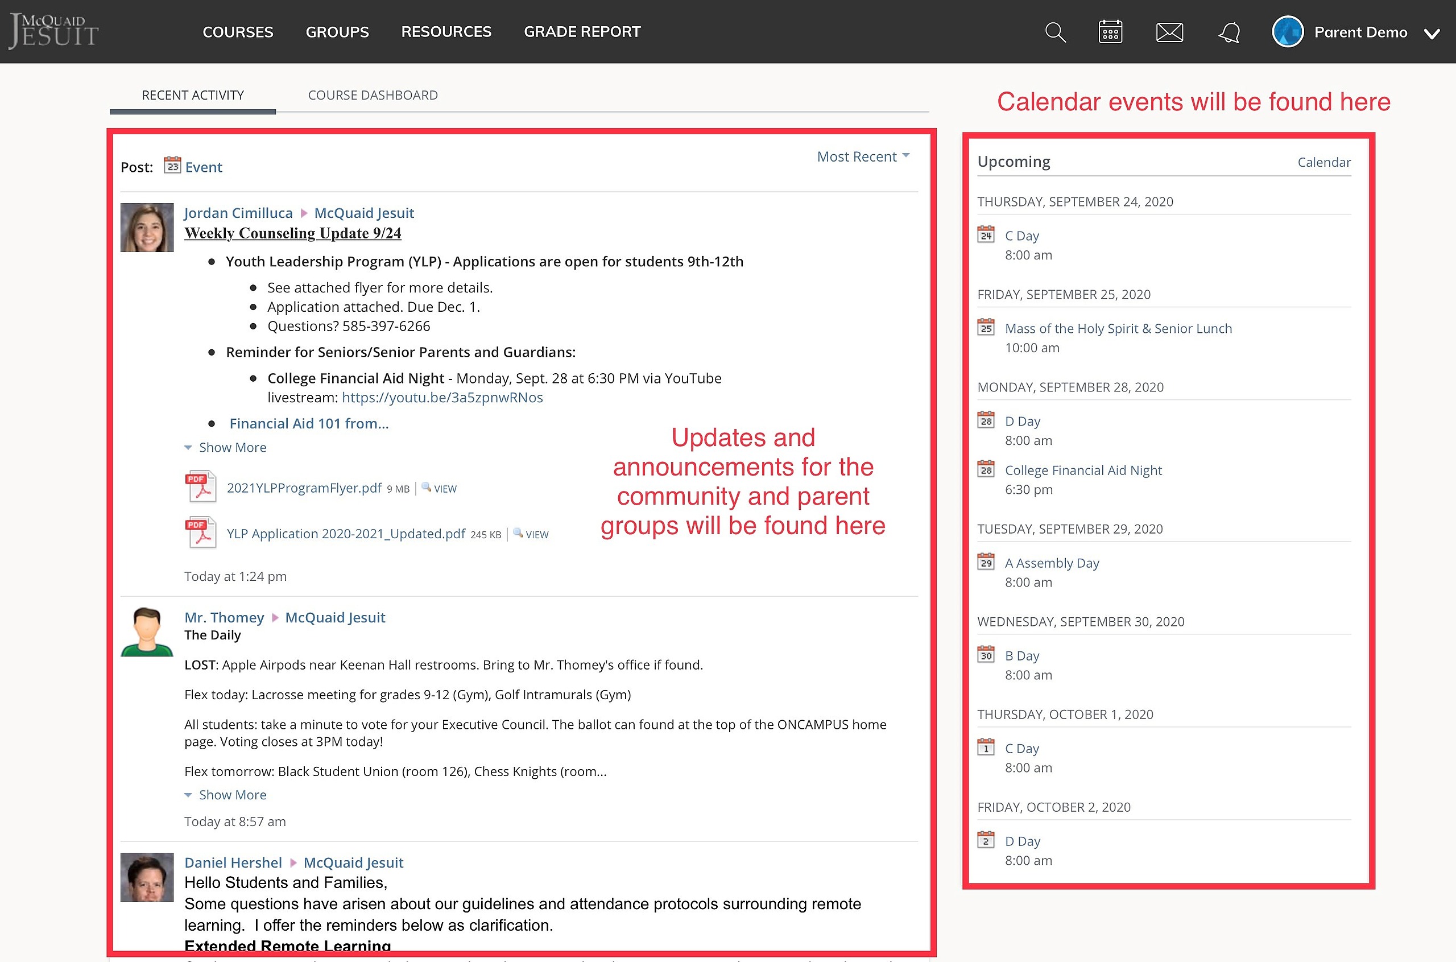The height and width of the screenshot is (962, 1456).
Task: Click the McQuaid Jesuit logo
Action: coord(54,31)
